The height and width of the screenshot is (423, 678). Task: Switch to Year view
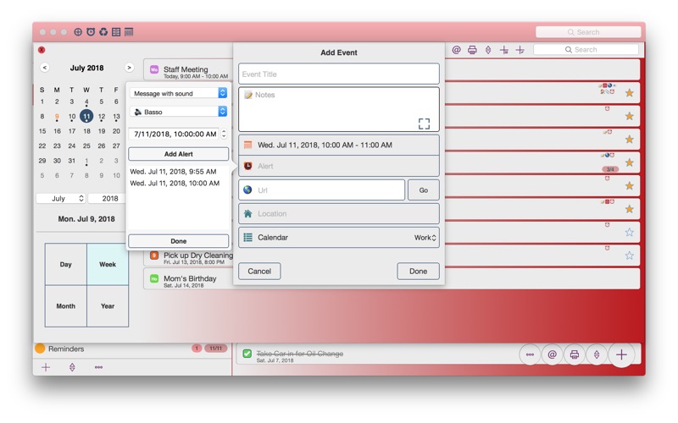(108, 306)
